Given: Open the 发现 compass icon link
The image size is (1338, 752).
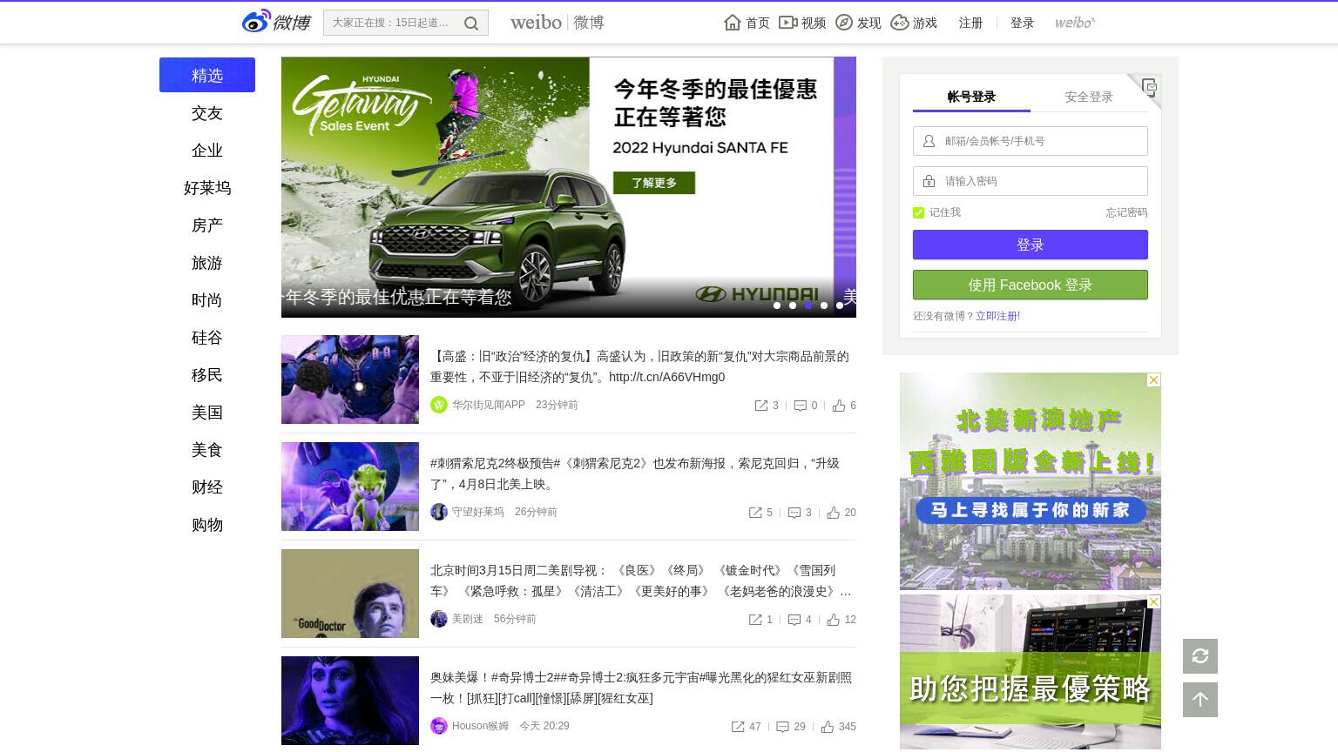Looking at the screenshot, I should 858,23.
